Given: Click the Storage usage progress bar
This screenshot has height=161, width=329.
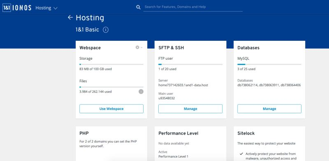Looking at the screenshot, I should coord(111,64).
